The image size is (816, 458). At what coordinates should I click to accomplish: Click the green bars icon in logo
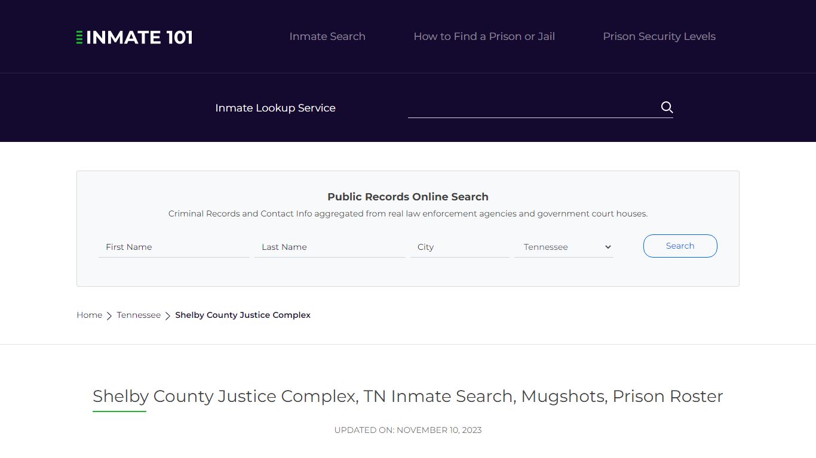[78, 36]
